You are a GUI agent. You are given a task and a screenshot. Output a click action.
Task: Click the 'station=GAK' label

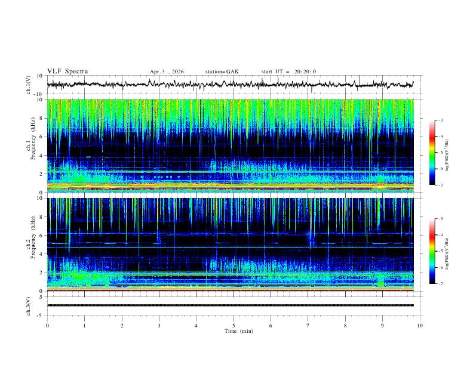point(222,72)
